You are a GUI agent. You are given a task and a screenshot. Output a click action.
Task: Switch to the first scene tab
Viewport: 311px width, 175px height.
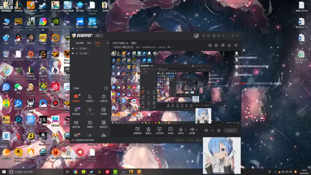[x=80, y=43]
